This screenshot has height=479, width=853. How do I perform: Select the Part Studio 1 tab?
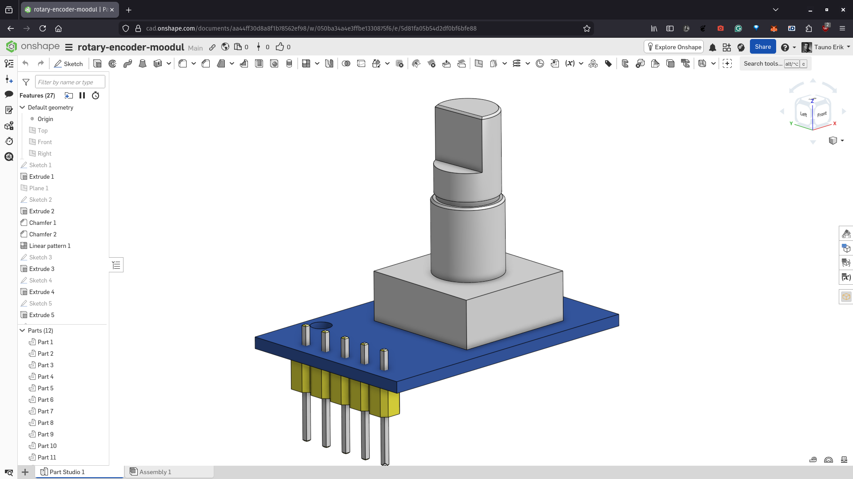(67, 472)
